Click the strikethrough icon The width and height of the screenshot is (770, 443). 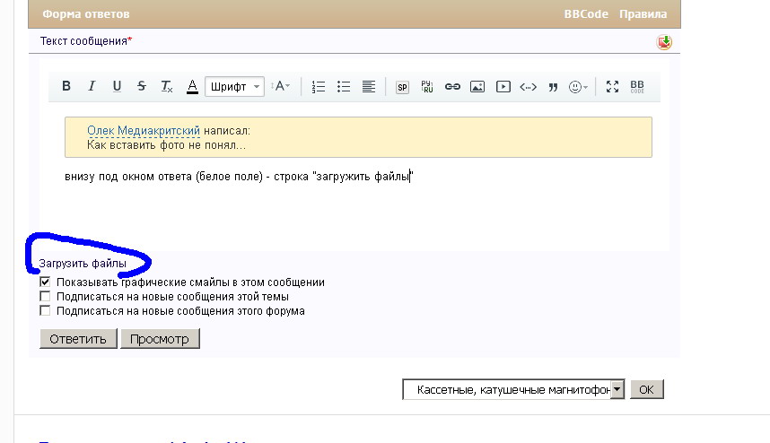pos(142,87)
